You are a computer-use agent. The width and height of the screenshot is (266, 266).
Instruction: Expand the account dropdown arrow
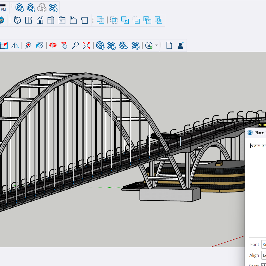click(156, 45)
